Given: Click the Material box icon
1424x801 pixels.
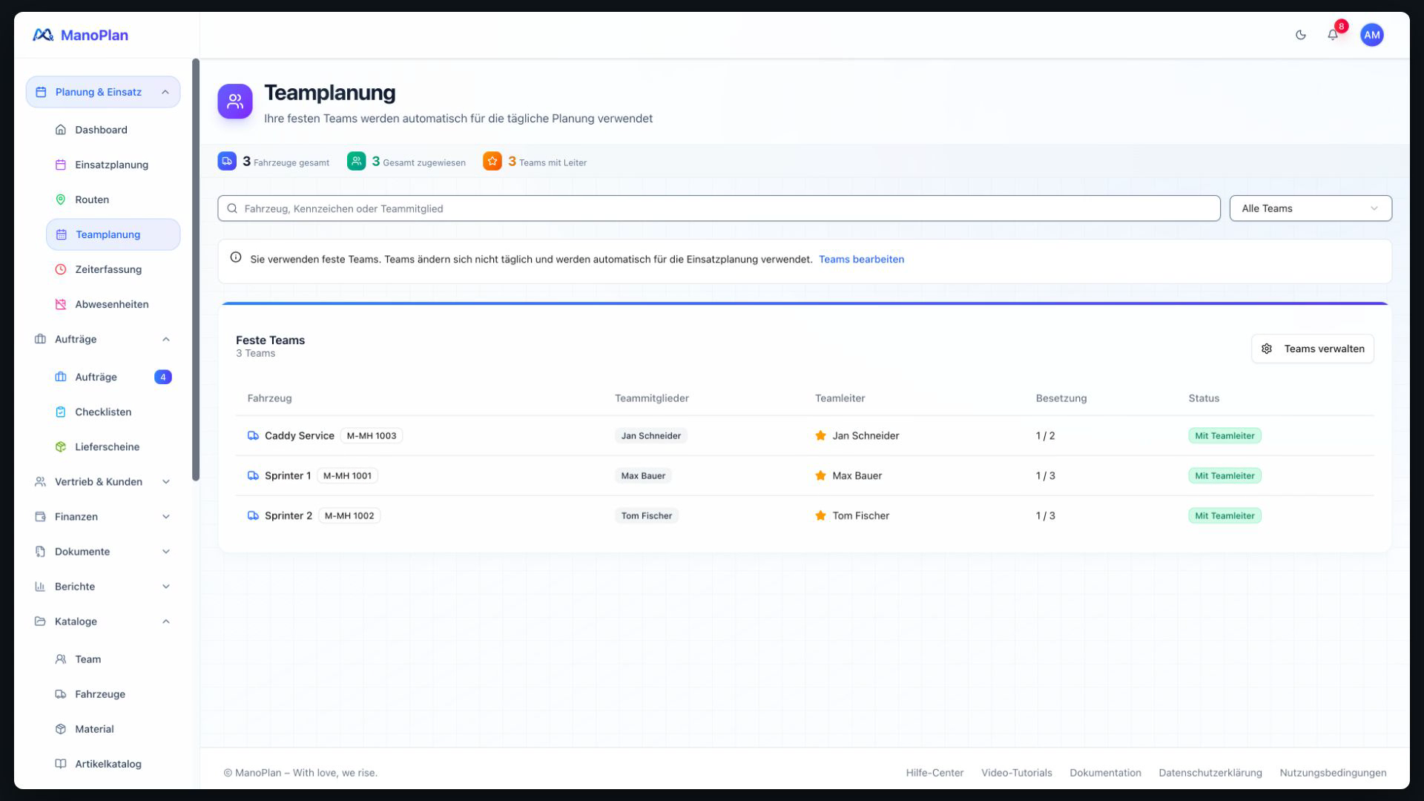Looking at the screenshot, I should 61,729.
